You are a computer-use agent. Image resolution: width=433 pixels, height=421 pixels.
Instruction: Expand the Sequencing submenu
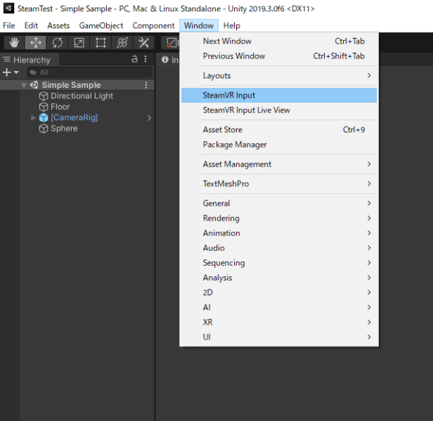point(279,263)
